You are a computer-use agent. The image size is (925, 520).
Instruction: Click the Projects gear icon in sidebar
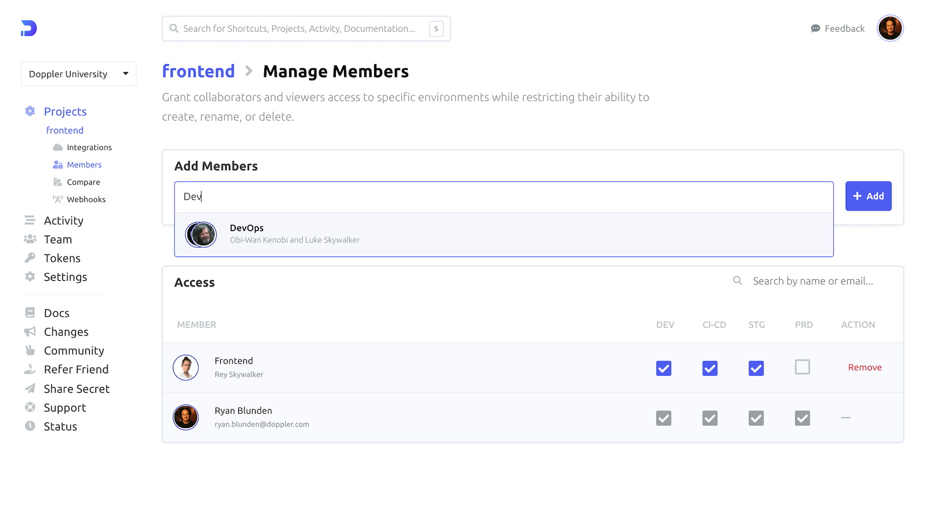pos(30,111)
